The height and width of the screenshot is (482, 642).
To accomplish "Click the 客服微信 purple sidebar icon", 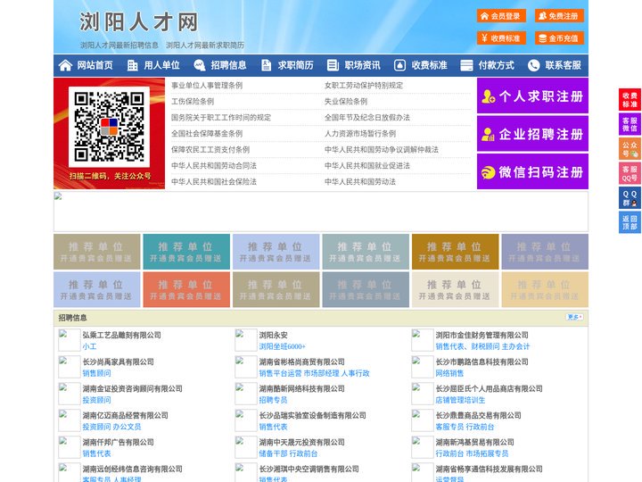I will 630,124.
